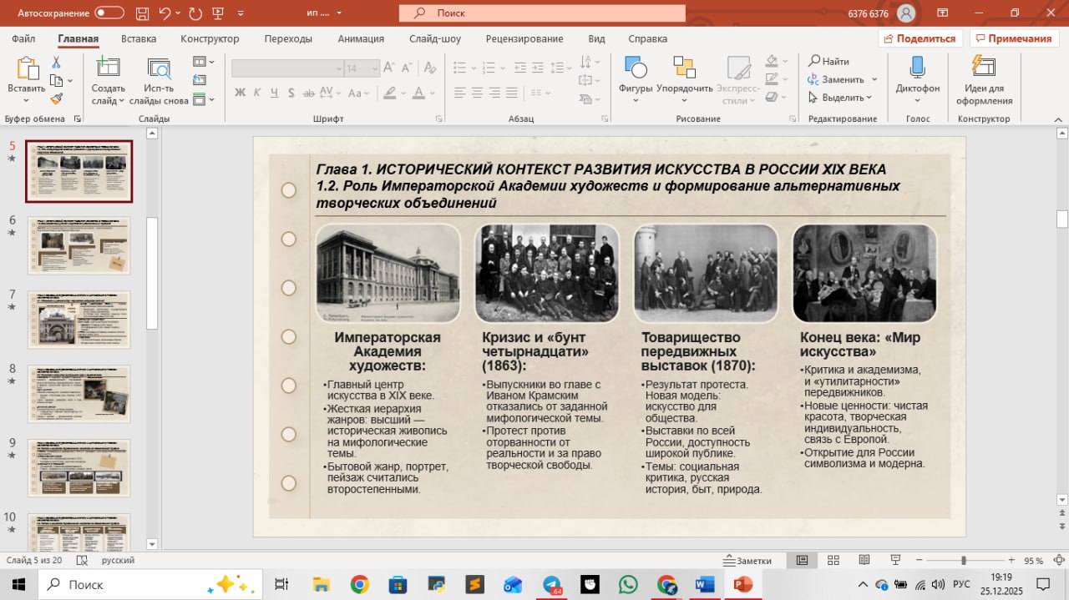Open the slide Section dropdown
This screenshot has width=1069, height=600.
[203, 99]
